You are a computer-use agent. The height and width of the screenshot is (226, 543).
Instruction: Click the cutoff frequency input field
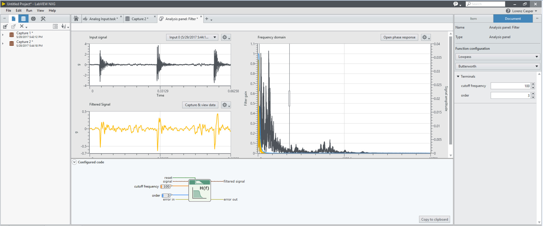click(x=510, y=86)
